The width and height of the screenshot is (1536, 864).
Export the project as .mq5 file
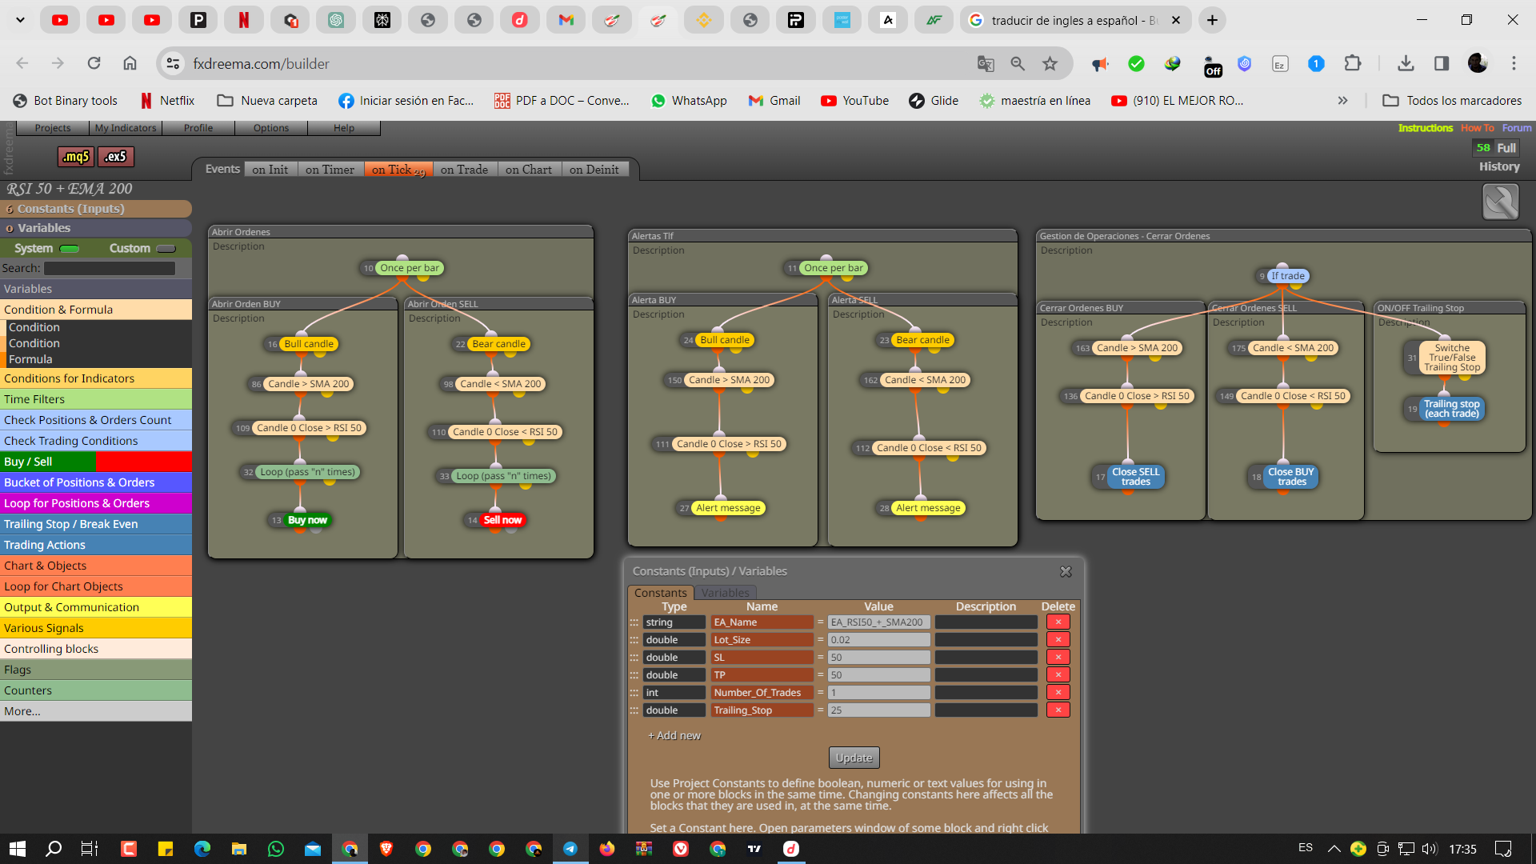click(x=76, y=157)
